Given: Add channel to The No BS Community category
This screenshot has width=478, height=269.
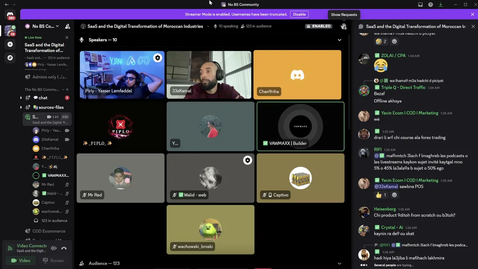Looking at the screenshot, I should pos(67,89).
